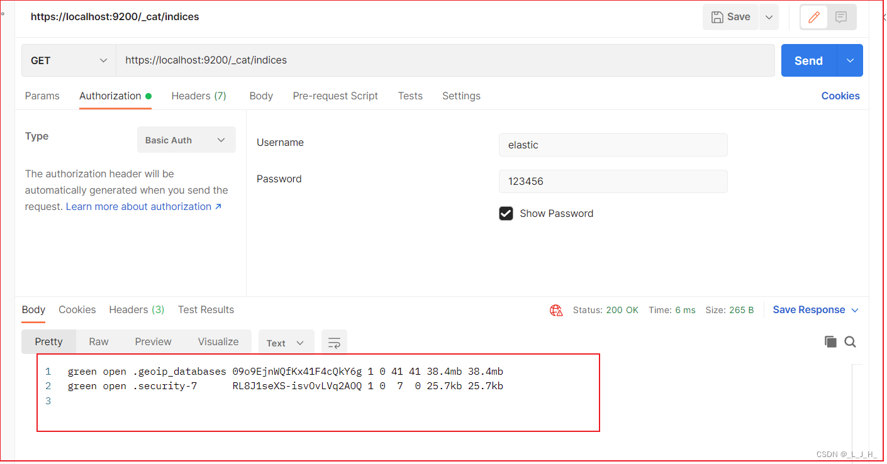Expand the Save Response chevron
The width and height of the screenshot is (887, 464).
855,310
